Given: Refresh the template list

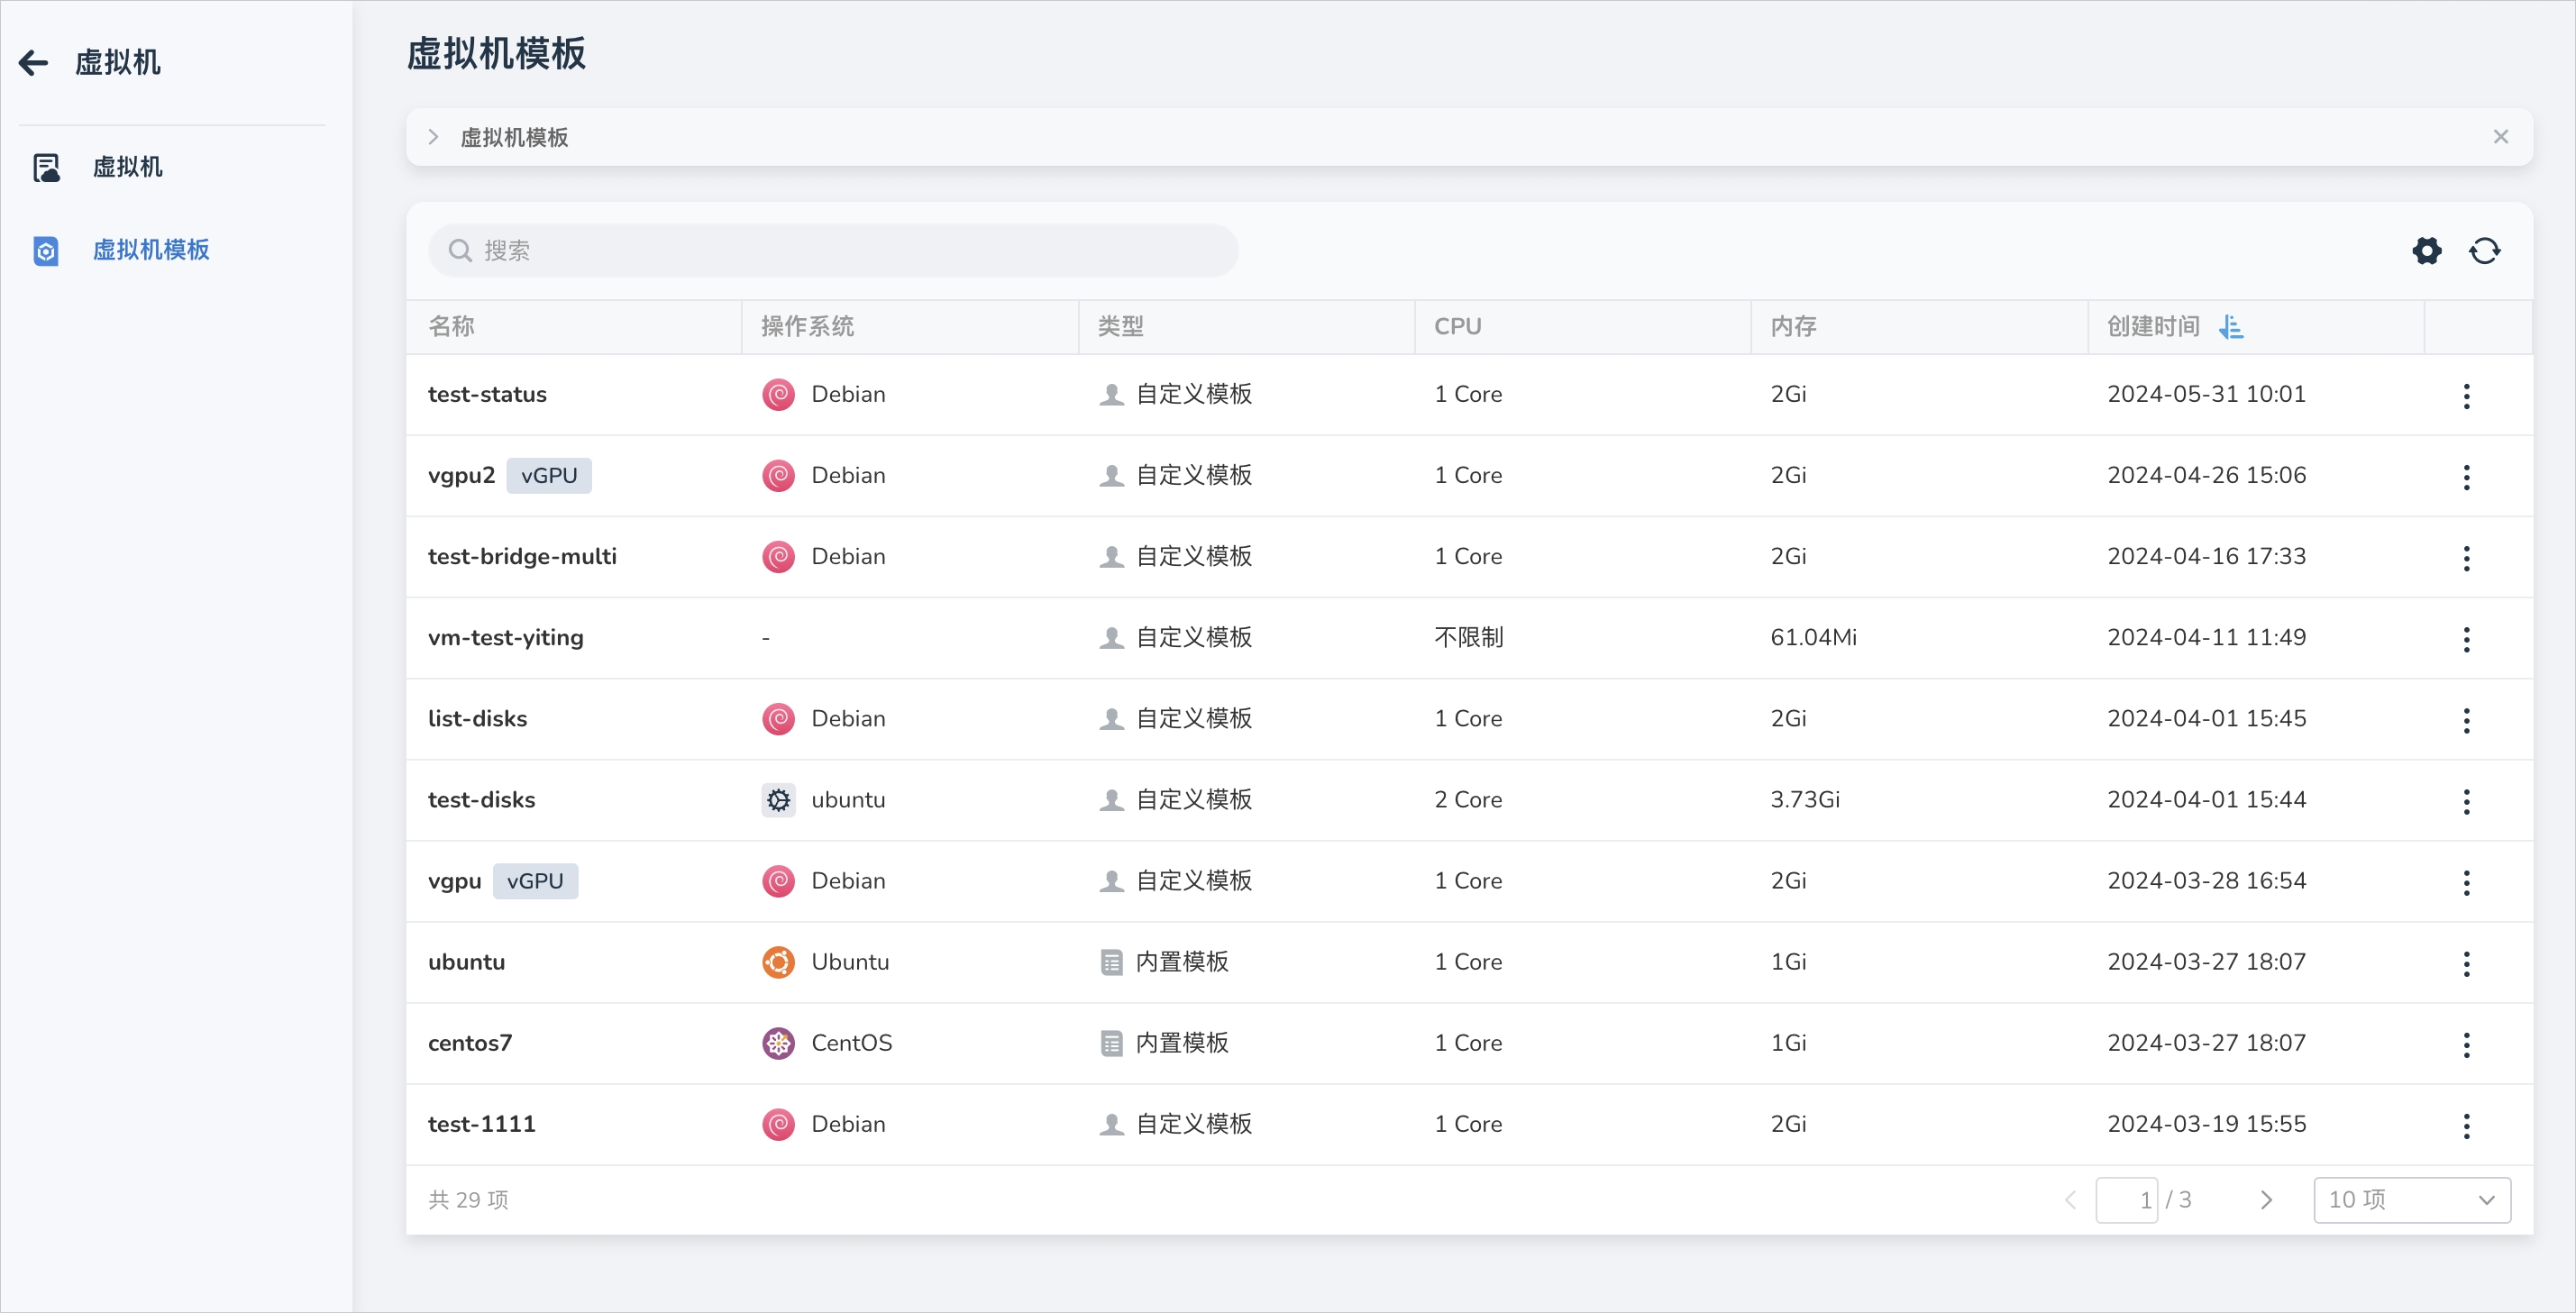Looking at the screenshot, I should 2484,250.
